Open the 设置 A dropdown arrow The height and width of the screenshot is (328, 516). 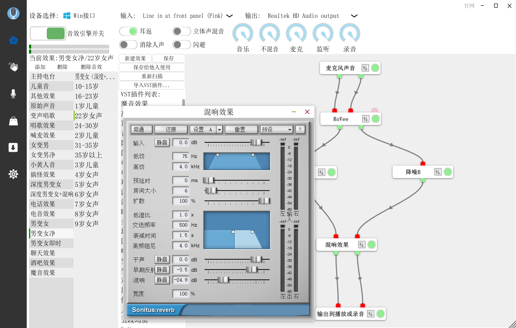coord(220,129)
